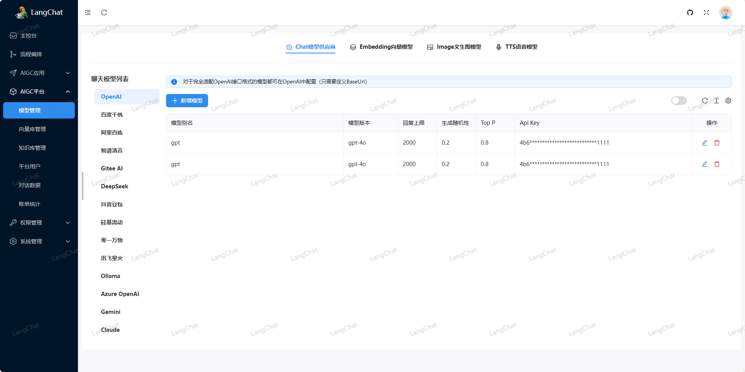Screen dimensions: 745x372
Task: Open 模型管理 in the sidebar
Action: coord(39,110)
